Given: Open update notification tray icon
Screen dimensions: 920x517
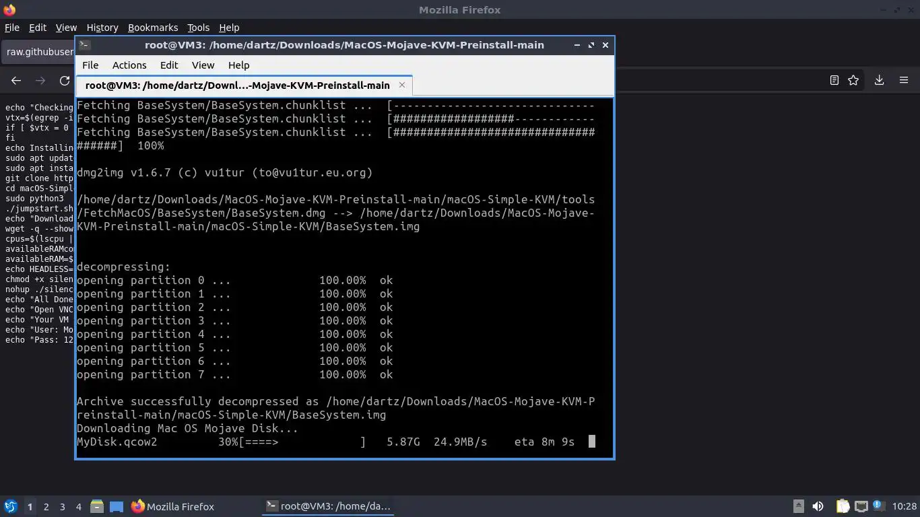Looking at the screenshot, I should tap(878, 505).
